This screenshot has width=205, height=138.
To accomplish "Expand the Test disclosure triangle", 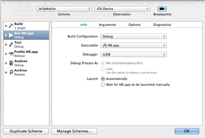I will [6, 44].
